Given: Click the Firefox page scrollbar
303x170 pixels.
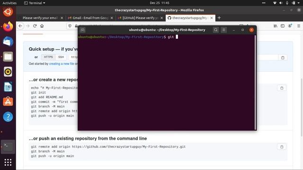Looking at the screenshot, I should tap(302, 108).
